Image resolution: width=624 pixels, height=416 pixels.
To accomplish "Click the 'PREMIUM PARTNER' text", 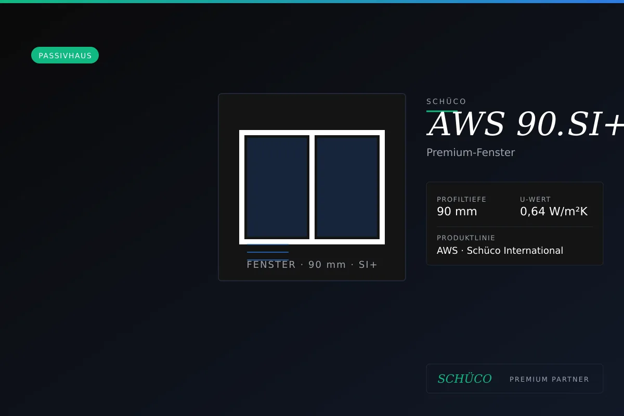I will pos(550,379).
